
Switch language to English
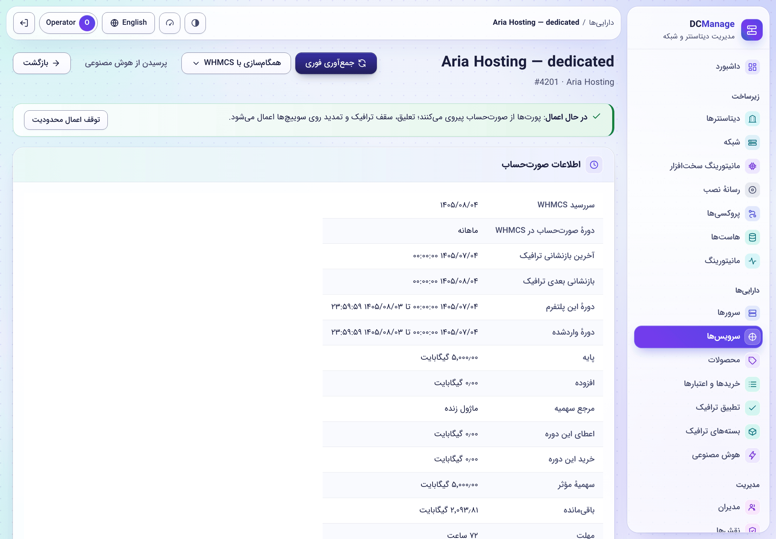(128, 23)
